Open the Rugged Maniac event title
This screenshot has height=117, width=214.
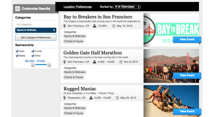coord(80,89)
